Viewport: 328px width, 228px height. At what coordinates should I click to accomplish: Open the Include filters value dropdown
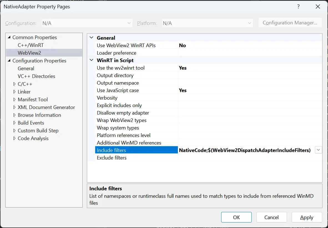318,150
